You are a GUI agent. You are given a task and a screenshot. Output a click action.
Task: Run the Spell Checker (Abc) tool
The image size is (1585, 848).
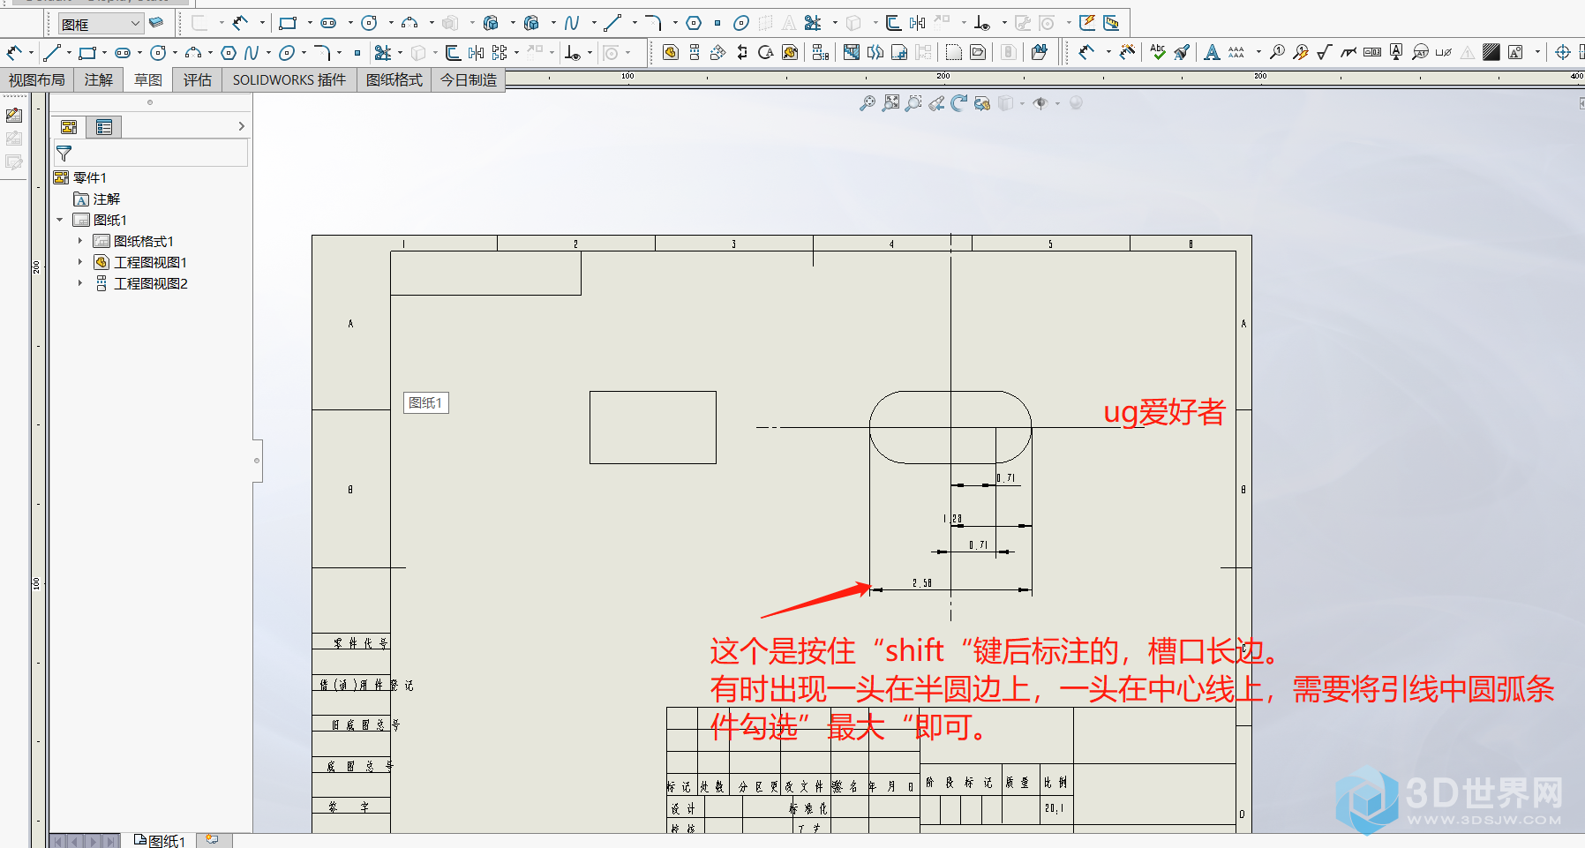[1158, 53]
